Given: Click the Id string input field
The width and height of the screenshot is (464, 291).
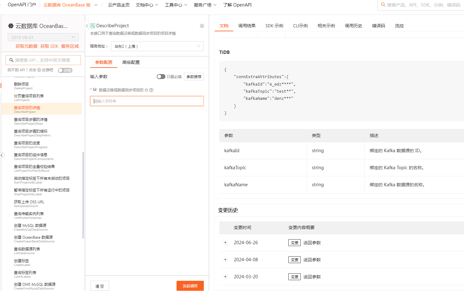Looking at the screenshot, I should click(147, 101).
